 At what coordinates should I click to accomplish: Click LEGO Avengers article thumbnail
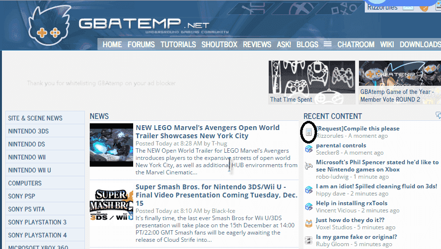[x=111, y=145]
